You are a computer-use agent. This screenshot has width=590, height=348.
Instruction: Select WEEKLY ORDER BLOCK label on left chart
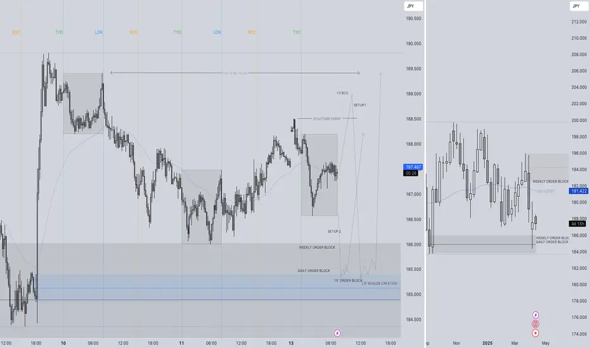(x=317, y=247)
